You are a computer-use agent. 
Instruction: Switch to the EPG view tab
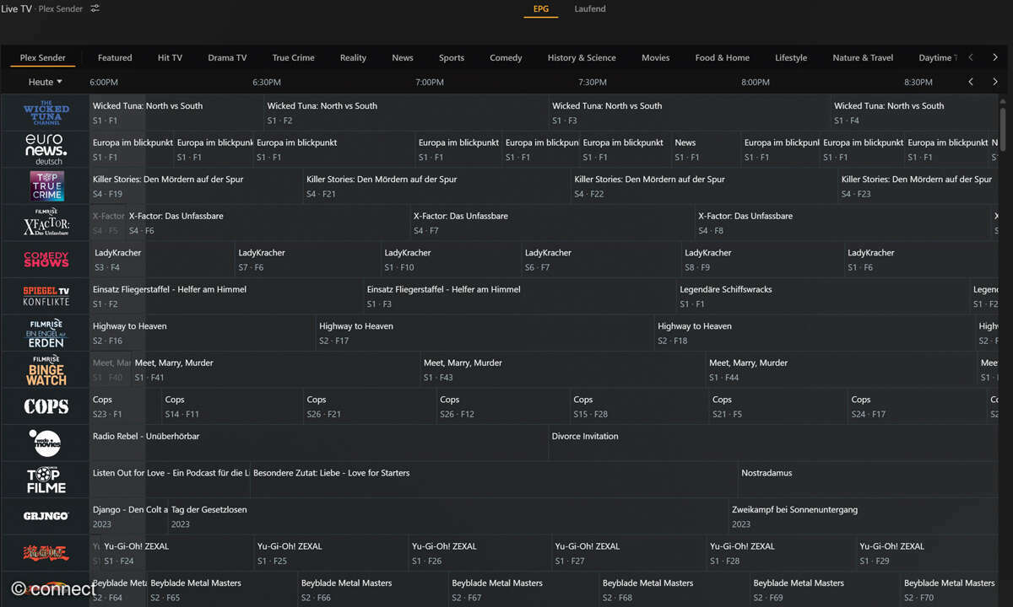[541, 9]
